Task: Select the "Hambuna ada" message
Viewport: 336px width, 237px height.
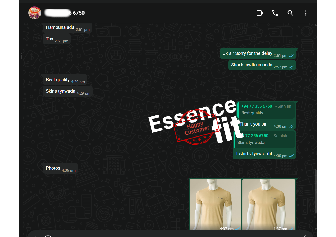Action: (x=67, y=28)
